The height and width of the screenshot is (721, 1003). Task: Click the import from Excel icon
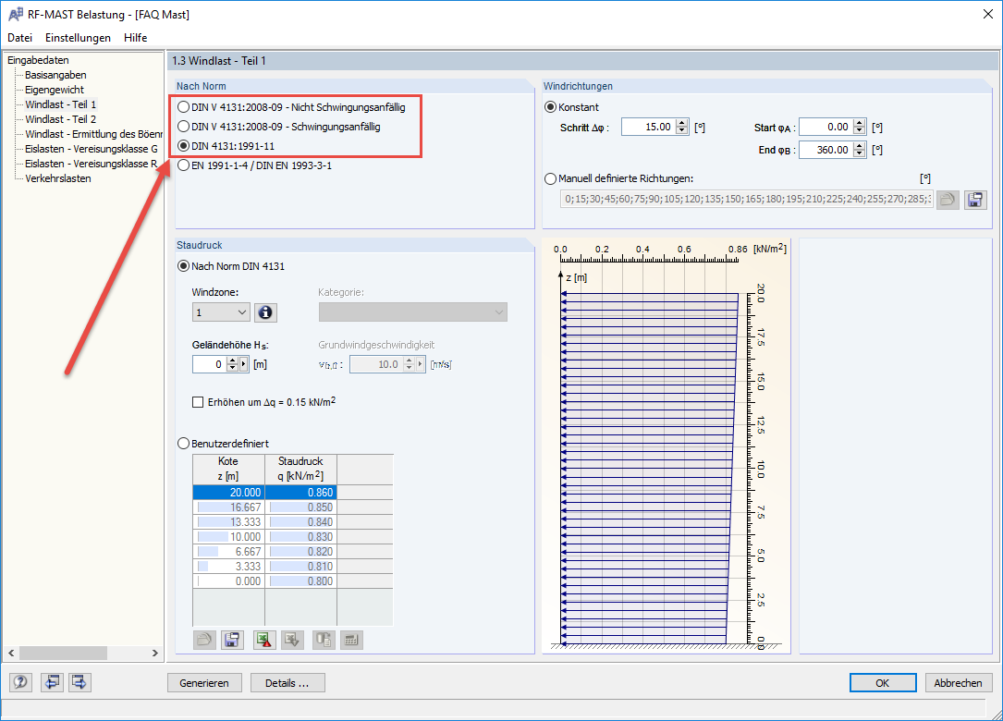(x=292, y=640)
